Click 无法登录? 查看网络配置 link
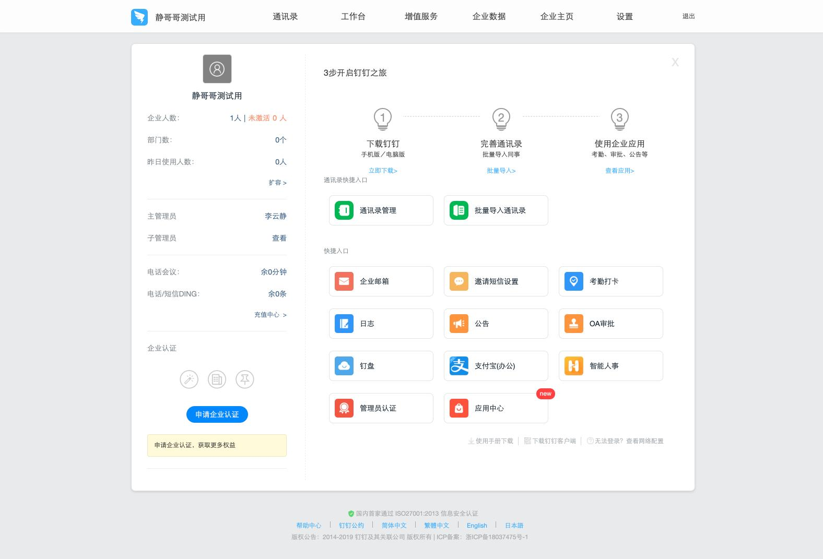This screenshot has height=559, width=823. click(x=629, y=441)
